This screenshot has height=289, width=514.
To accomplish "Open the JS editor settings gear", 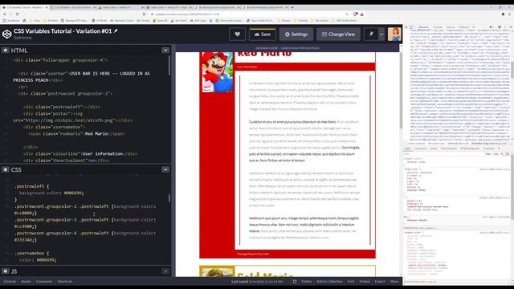I will tap(6, 271).
